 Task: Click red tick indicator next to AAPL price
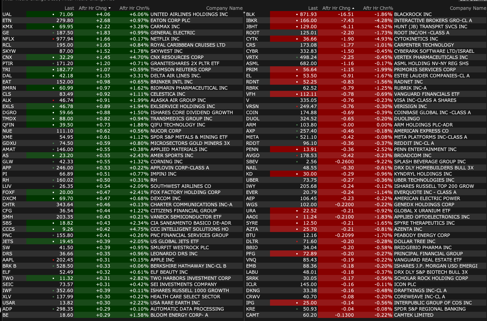[53, 260]
